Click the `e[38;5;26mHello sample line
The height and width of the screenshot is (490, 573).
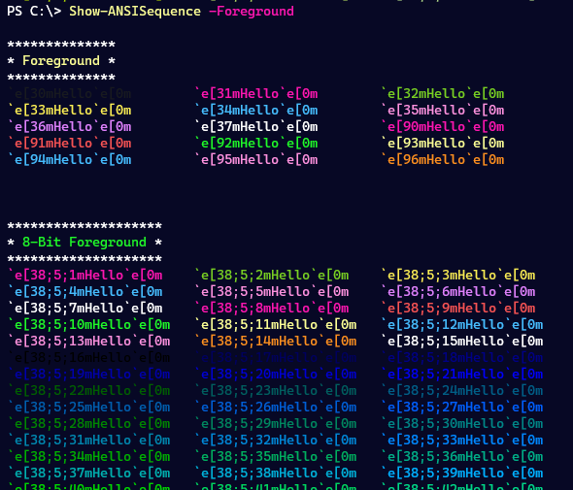pyautogui.click(x=275, y=408)
